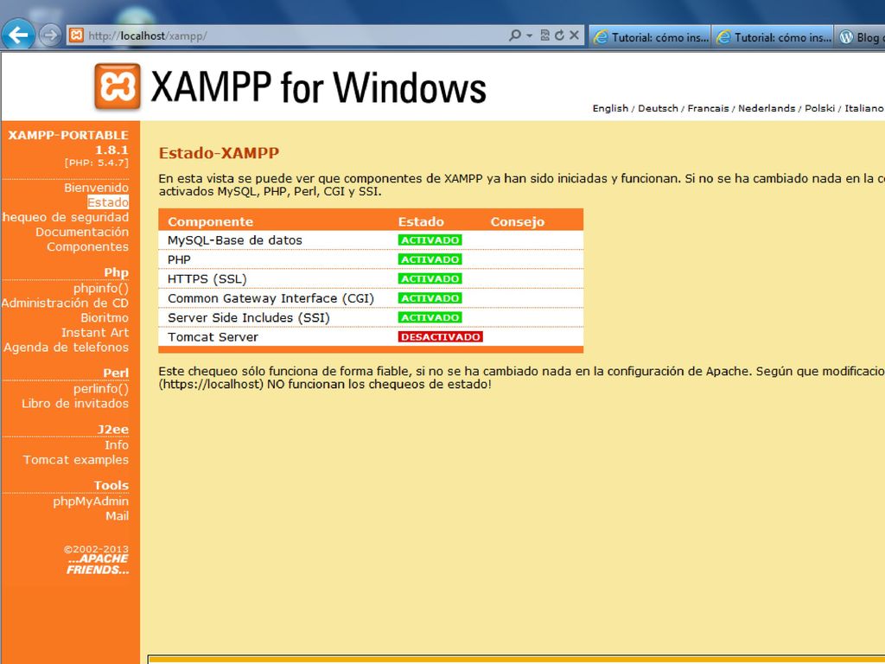Click the search magnifier in address bar
The height and width of the screenshot is (664, 885).
(x=515, y=35)
